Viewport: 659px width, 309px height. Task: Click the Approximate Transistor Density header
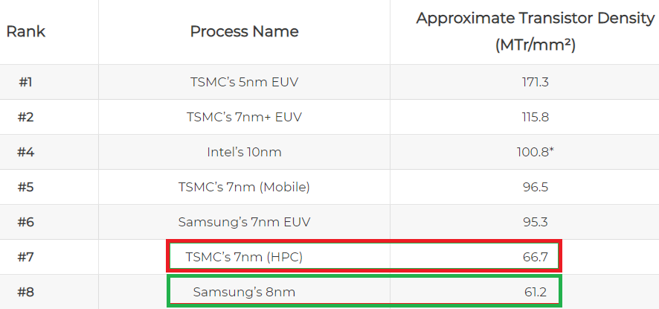[x=536, y=31]
